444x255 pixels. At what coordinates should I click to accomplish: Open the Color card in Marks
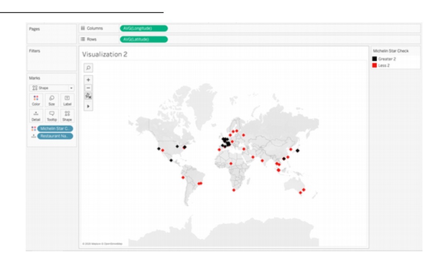pos(36,100)
